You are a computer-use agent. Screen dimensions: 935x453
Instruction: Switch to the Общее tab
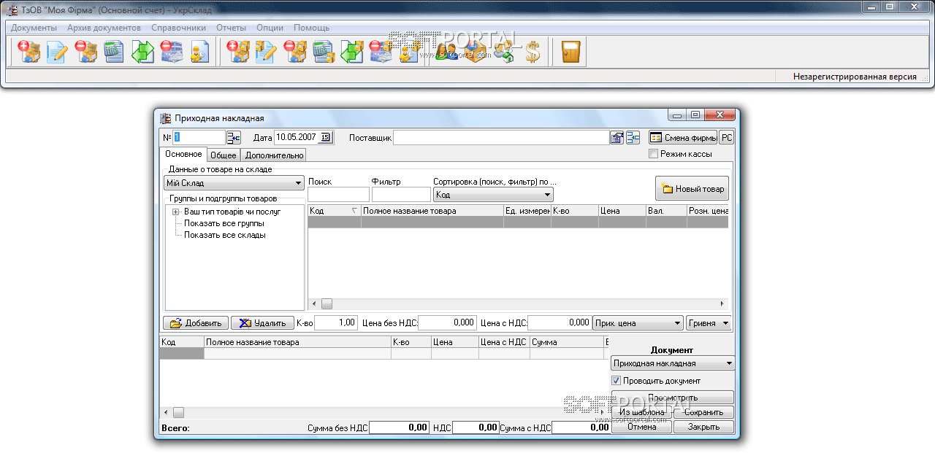224,155
